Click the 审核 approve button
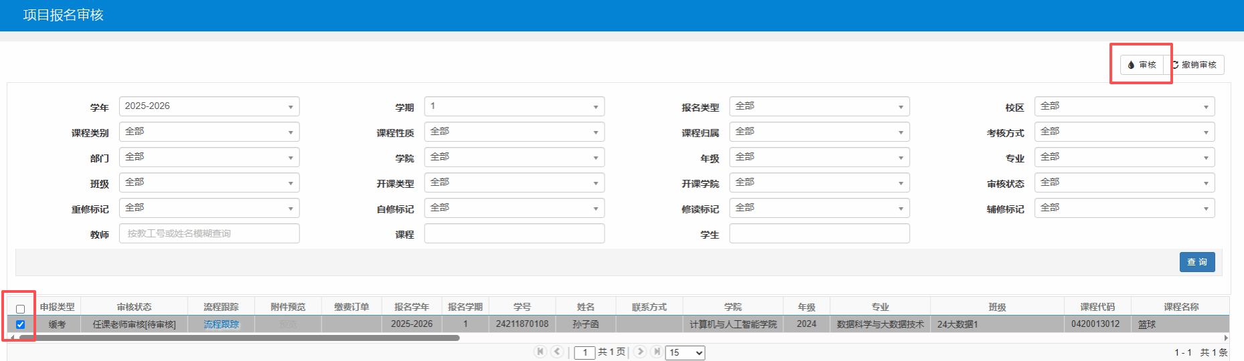Image resolution: width=1244 pixels, height=361 pixels. point(1142,65)
